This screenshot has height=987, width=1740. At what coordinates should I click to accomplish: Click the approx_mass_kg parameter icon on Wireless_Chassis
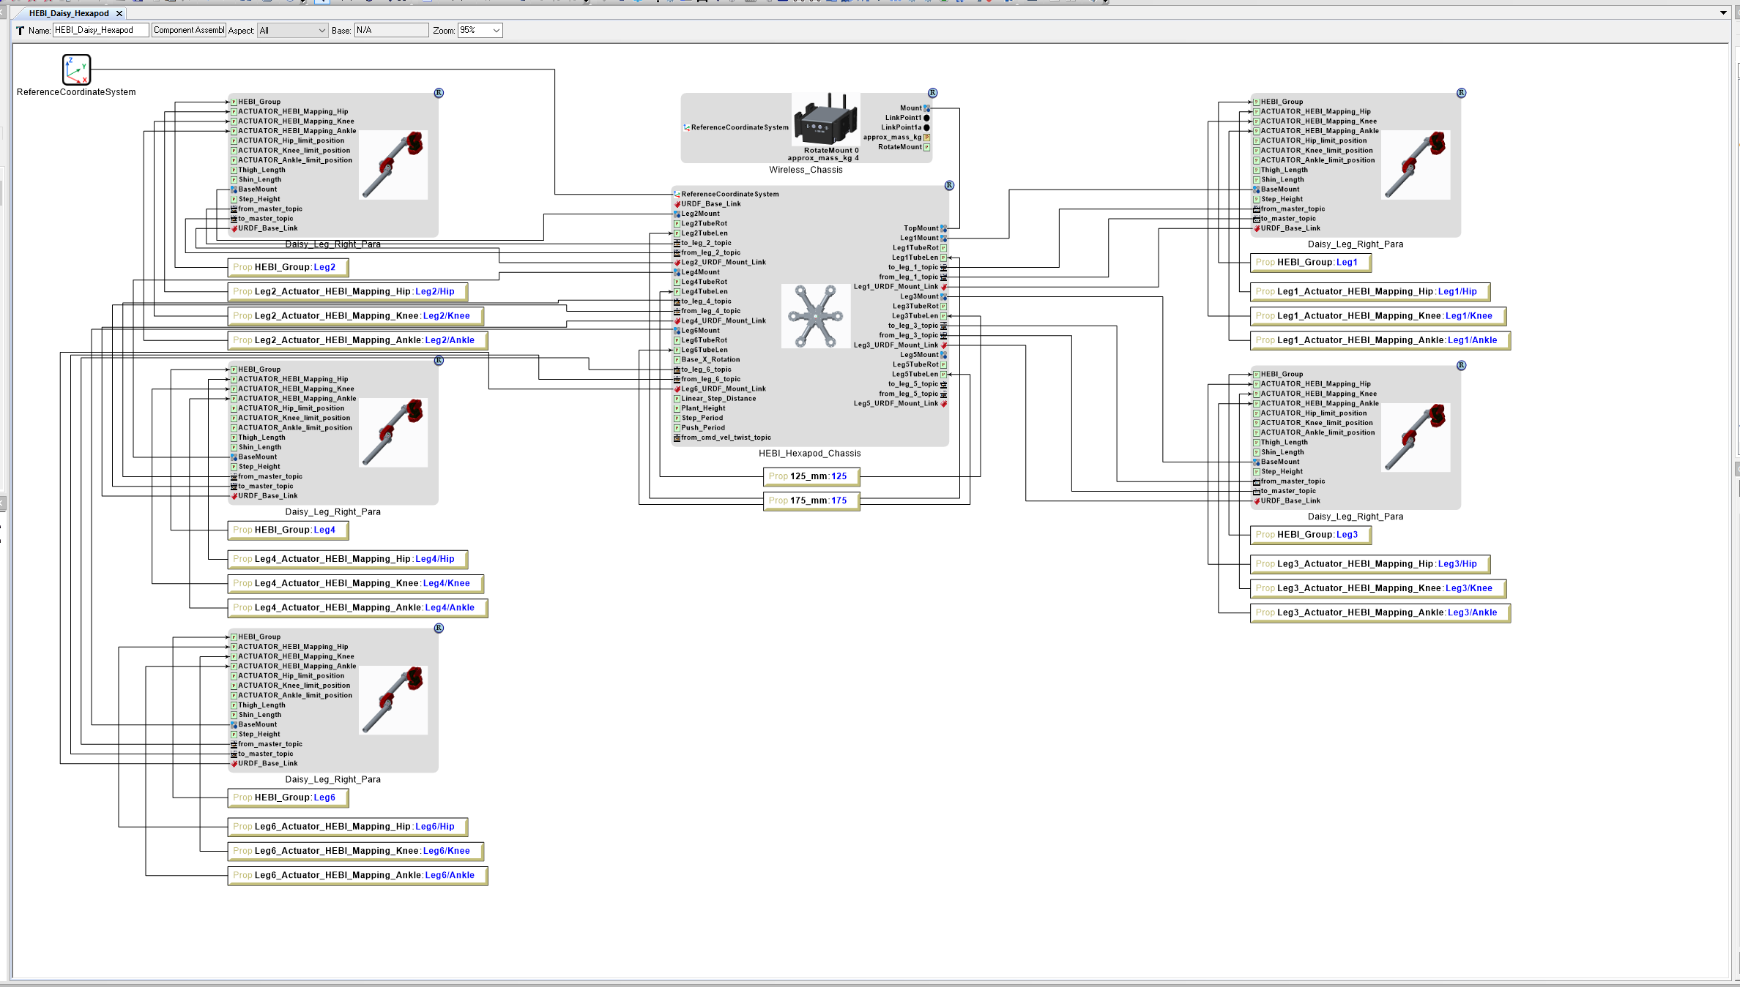[x=926, y=137]
